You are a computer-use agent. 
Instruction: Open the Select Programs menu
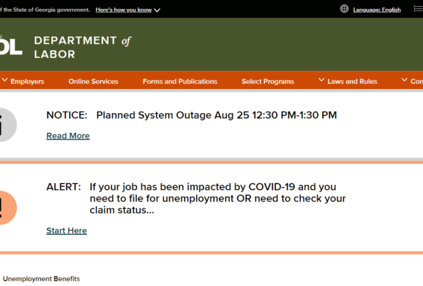pos(267,82)
